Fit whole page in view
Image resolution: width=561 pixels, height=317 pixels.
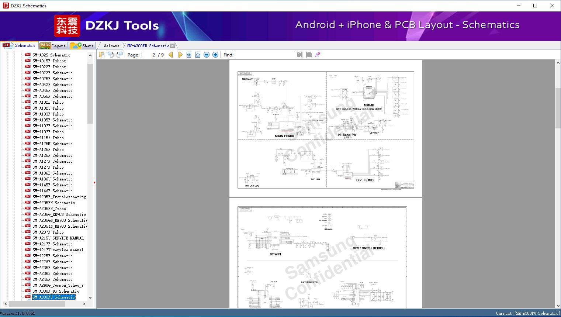[x=198, y=55]
